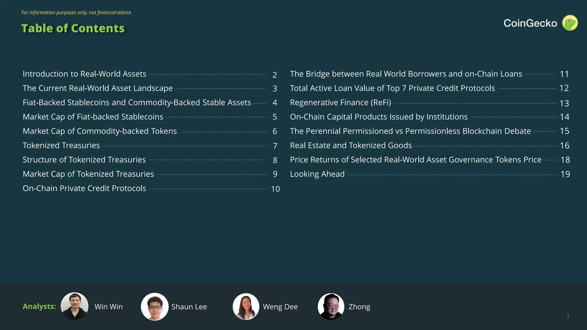Click the CoinGecko gecko logo icon

tap(570, 23)
